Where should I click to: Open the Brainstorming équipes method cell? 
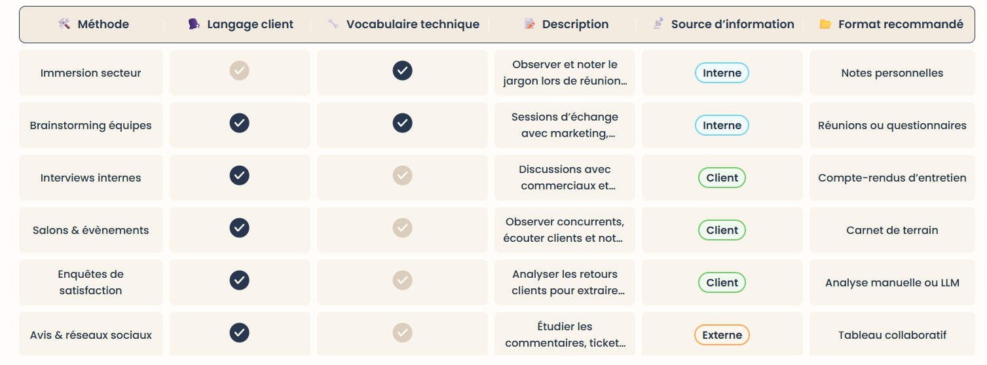tap(91, 125)
